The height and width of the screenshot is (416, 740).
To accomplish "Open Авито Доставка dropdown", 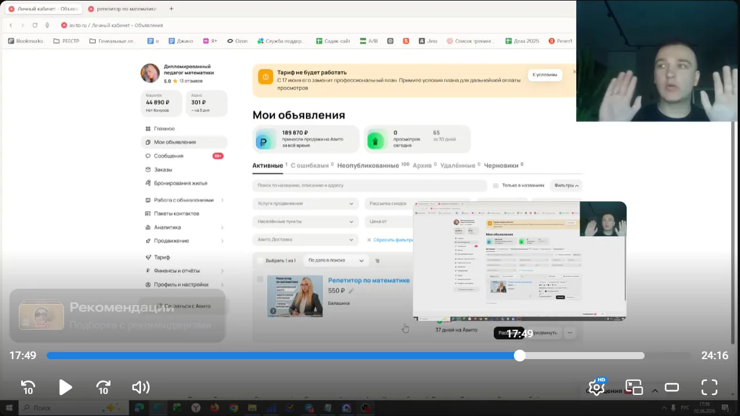I will tap(305, 239).
